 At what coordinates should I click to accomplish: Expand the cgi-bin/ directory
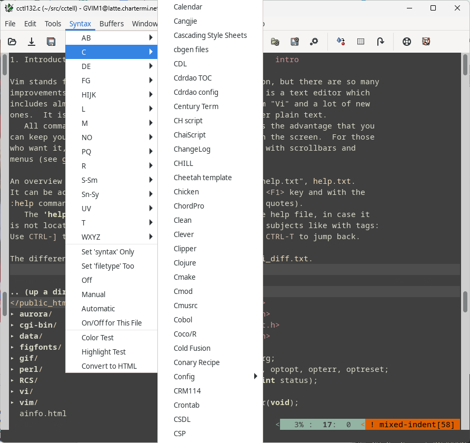click(13, 325)
